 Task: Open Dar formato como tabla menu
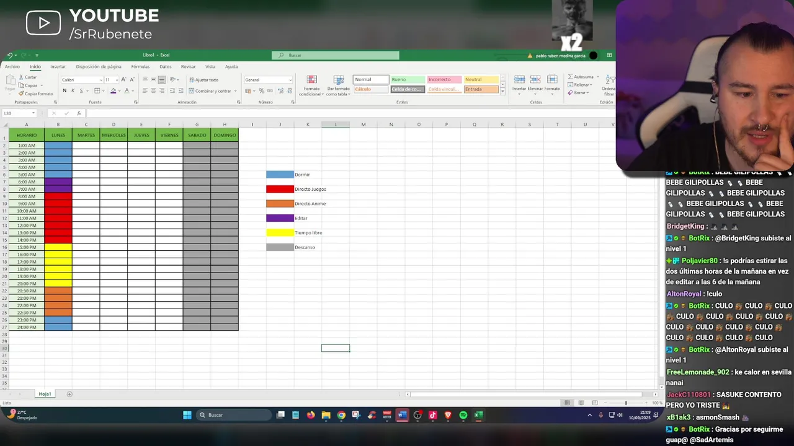coord(338,85)
